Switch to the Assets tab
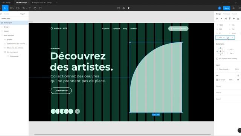The image size is (241, 136). (x=7, y=14)
